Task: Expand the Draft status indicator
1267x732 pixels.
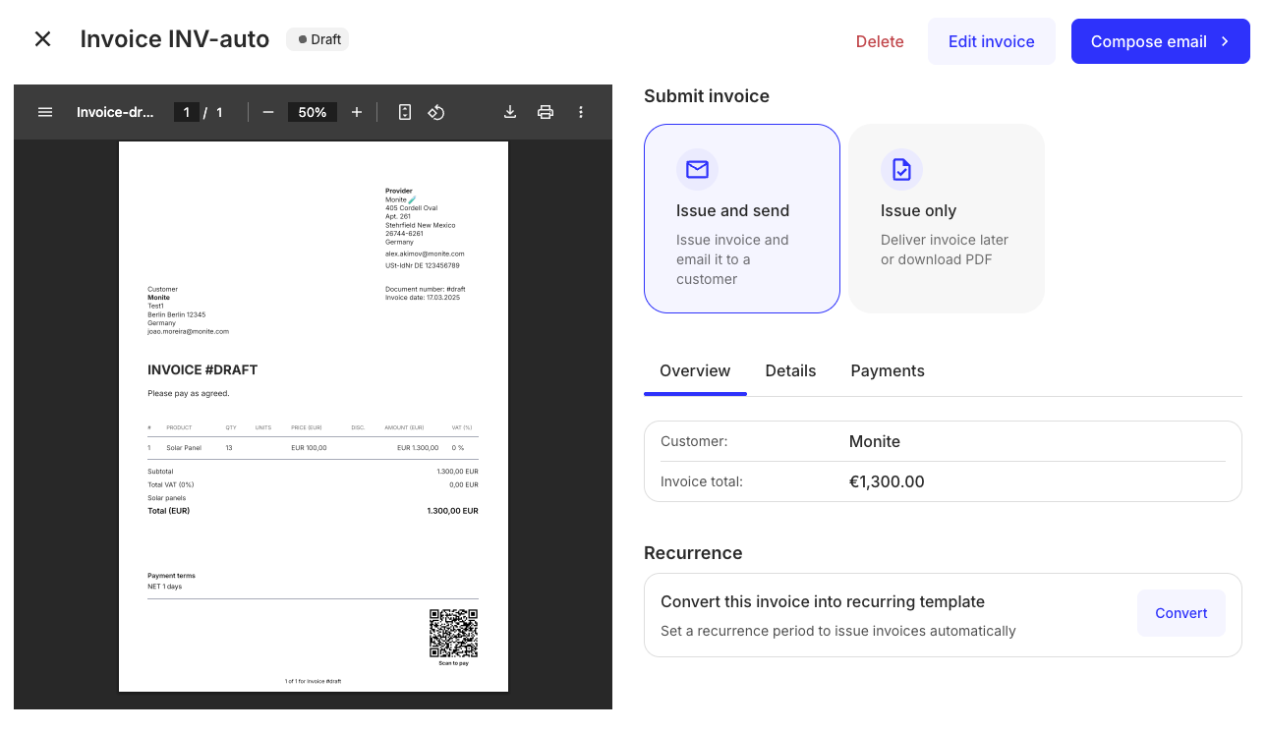Action: coord(317,39)
